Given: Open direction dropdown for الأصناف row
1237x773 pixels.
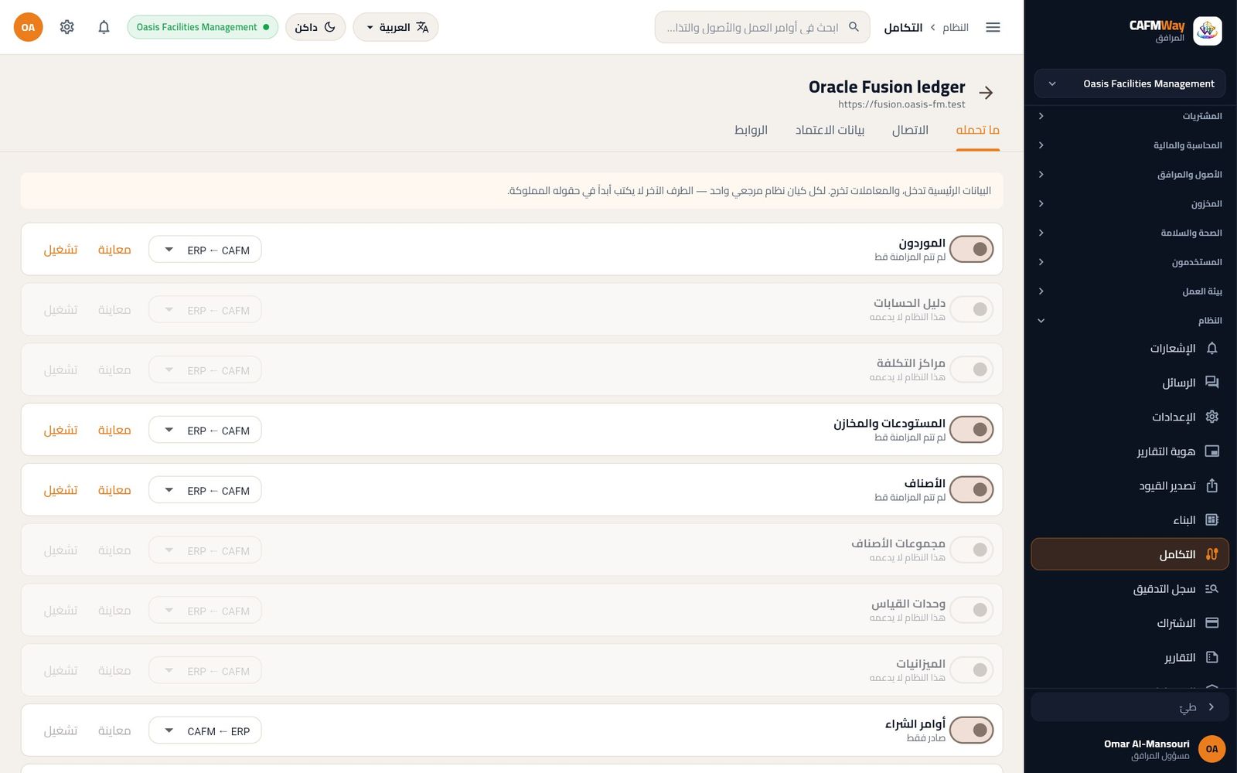Looking at the screenshot, I should [x=205, y=490].
